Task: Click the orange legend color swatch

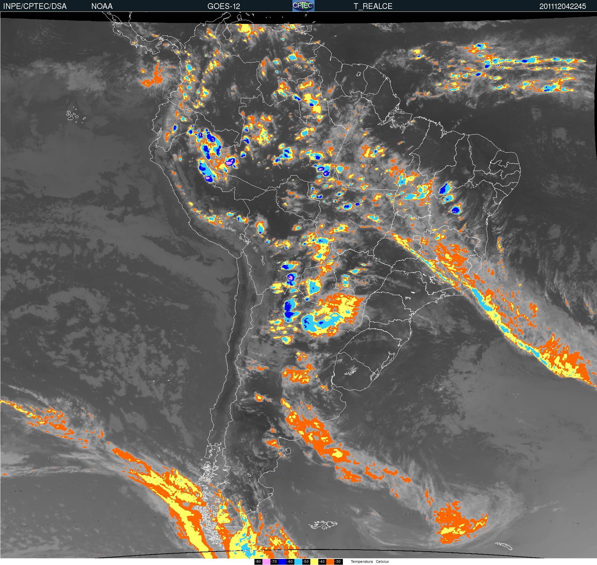Action: [x=330, y=561]
